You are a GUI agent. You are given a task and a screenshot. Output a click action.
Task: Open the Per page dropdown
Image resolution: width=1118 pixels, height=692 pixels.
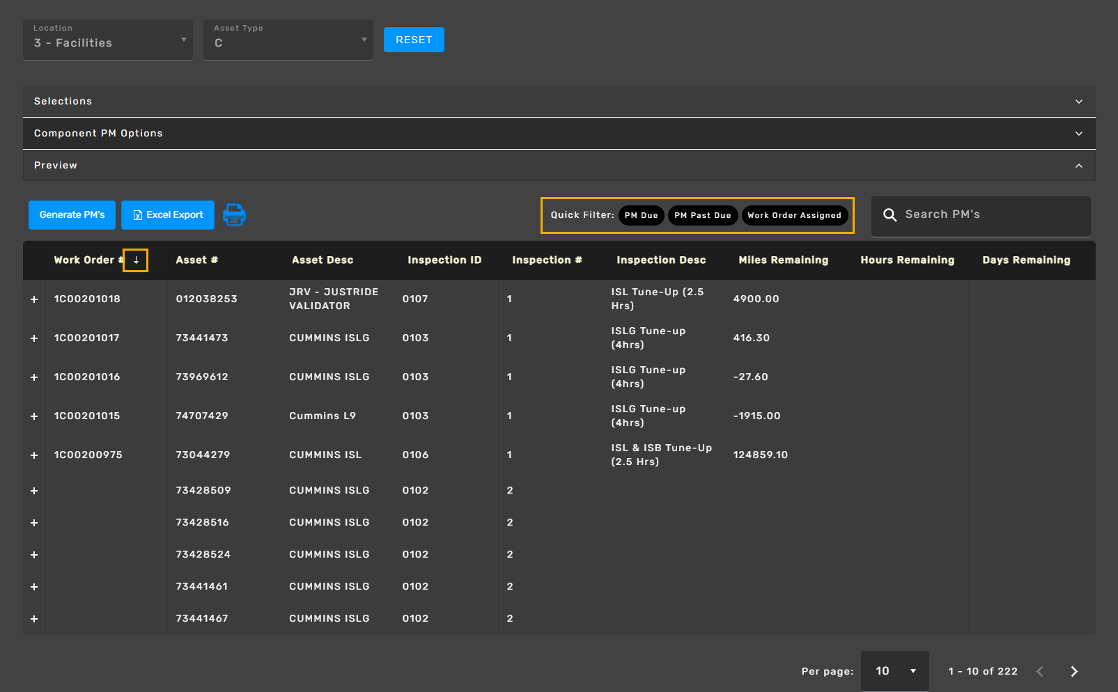tap(894, 671)
